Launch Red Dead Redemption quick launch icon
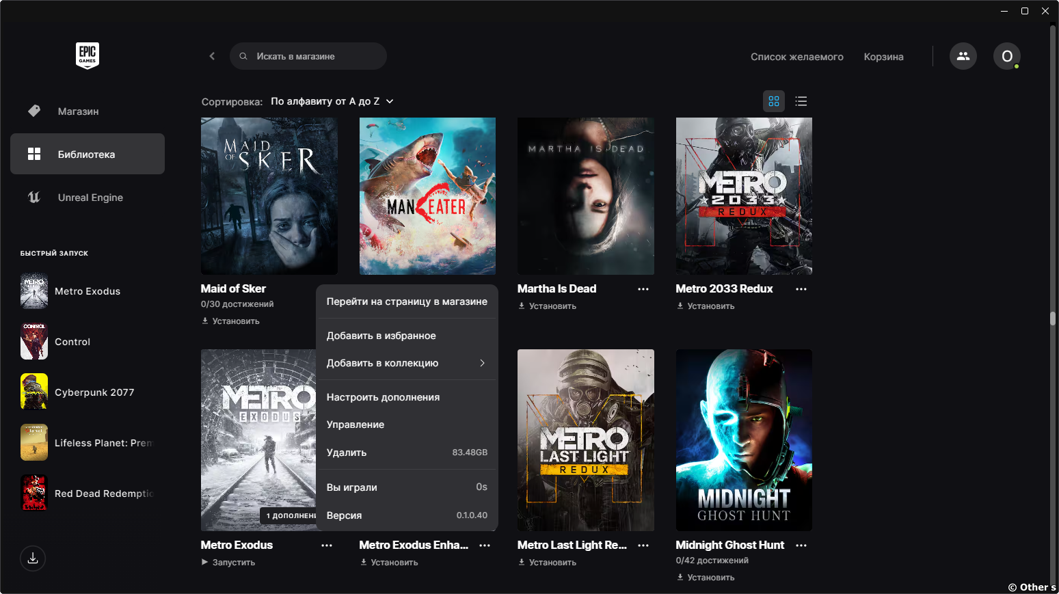 (34, 494)
